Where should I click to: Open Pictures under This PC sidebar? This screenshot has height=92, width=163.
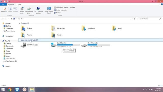click(x=8, y=53)
